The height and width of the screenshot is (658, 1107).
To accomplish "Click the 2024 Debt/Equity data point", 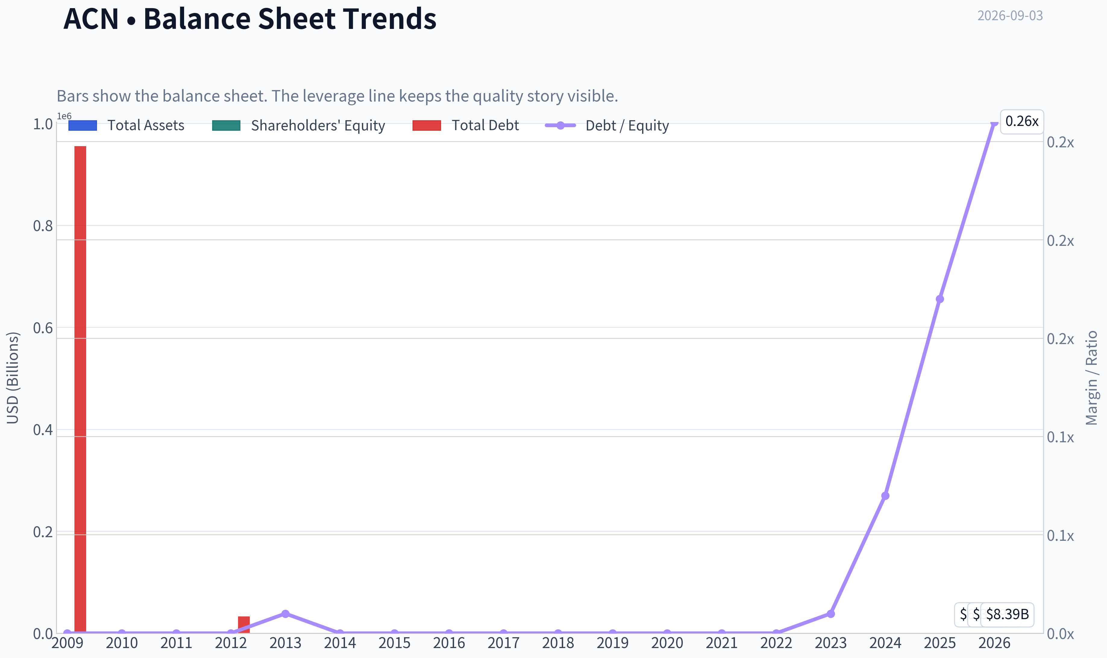I will coord(885,496).
